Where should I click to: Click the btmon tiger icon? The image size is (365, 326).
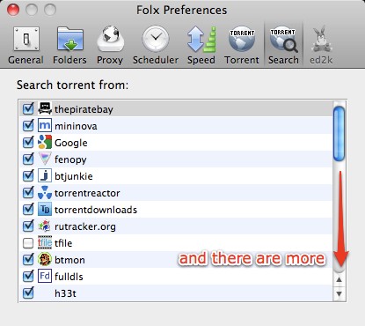tap(45, 260)
